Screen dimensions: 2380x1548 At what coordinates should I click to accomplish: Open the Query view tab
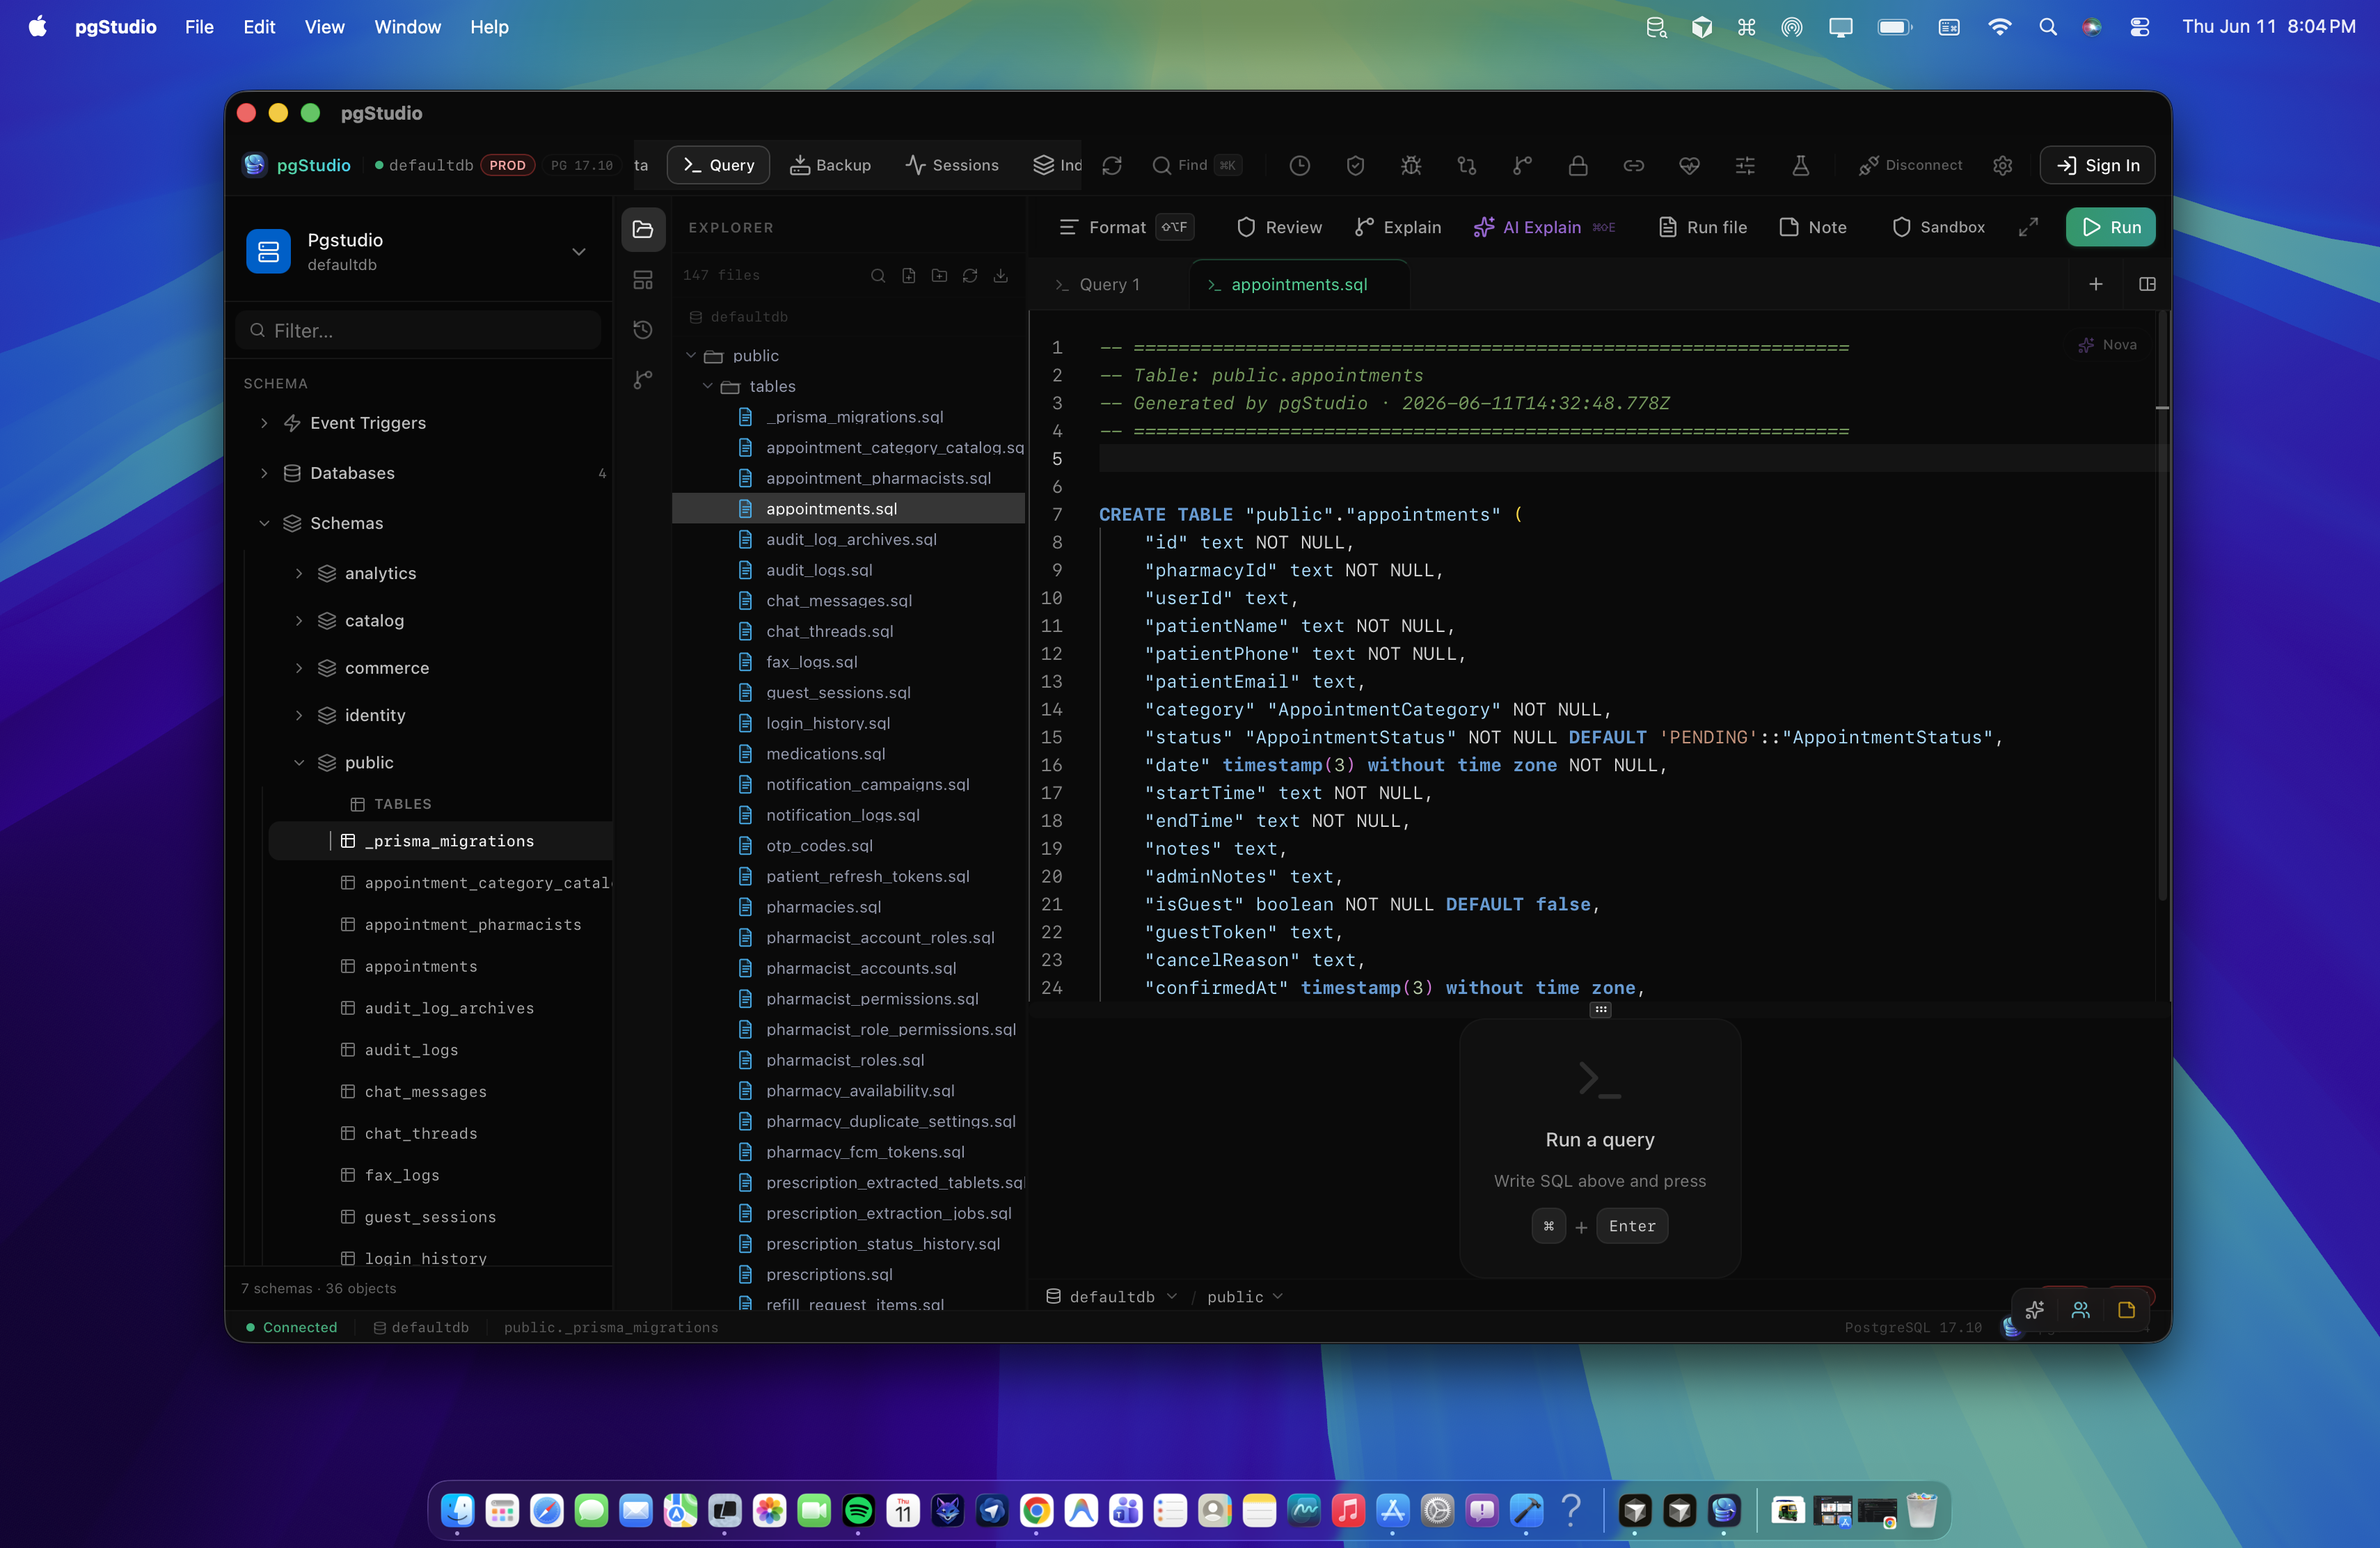[718, 165]
